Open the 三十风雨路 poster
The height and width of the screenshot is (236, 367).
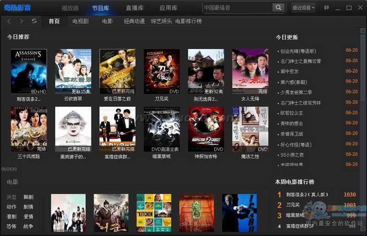pyautogui.click(x=29, y=129)
